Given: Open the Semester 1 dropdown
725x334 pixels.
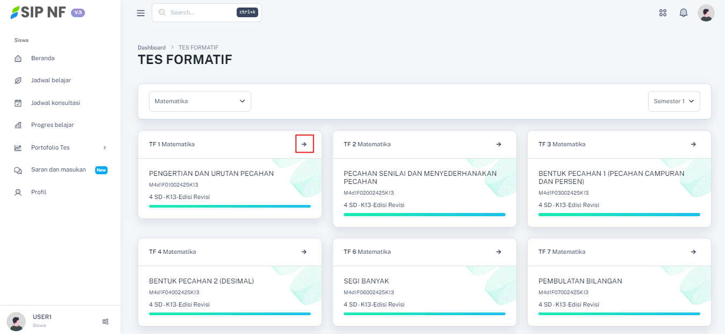Looking at the screenshot, I should (673, 101).
